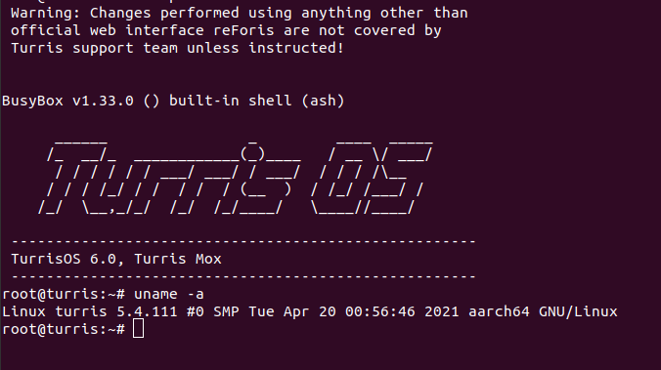The image size is (661, 370).
Task: Click 'GNU/Linux' at end of output
Action: (x=578, y=311)
